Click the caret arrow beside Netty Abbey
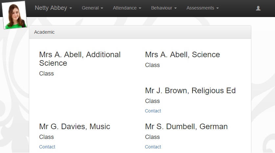Screen dimensions: 275x153 pyautogui.click(x=71, y=8)
